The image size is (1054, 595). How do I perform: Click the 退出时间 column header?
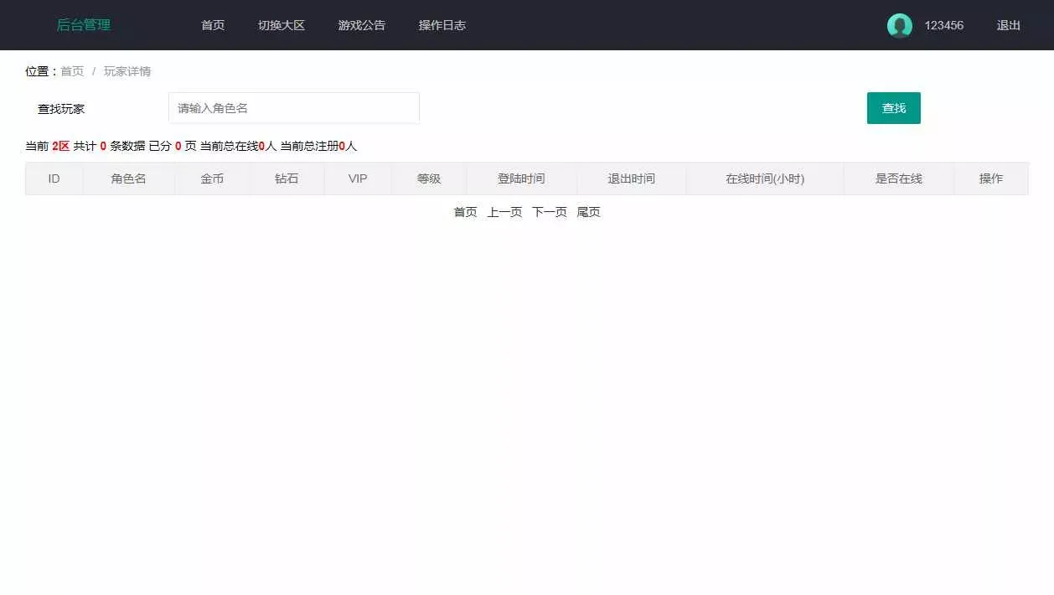point(632,178)
